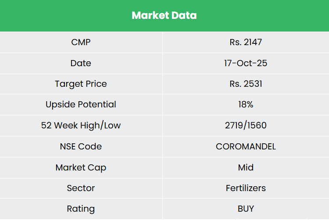Select the Market Cap label
This screenshot has width=329, height=220.
click(x=81, y=167)
